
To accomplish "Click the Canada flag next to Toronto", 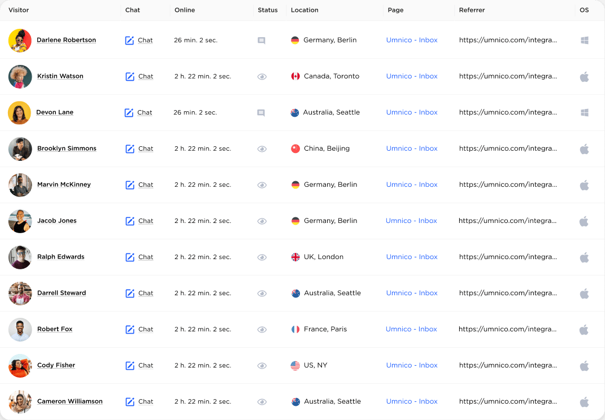I will [x=294, y=76].
